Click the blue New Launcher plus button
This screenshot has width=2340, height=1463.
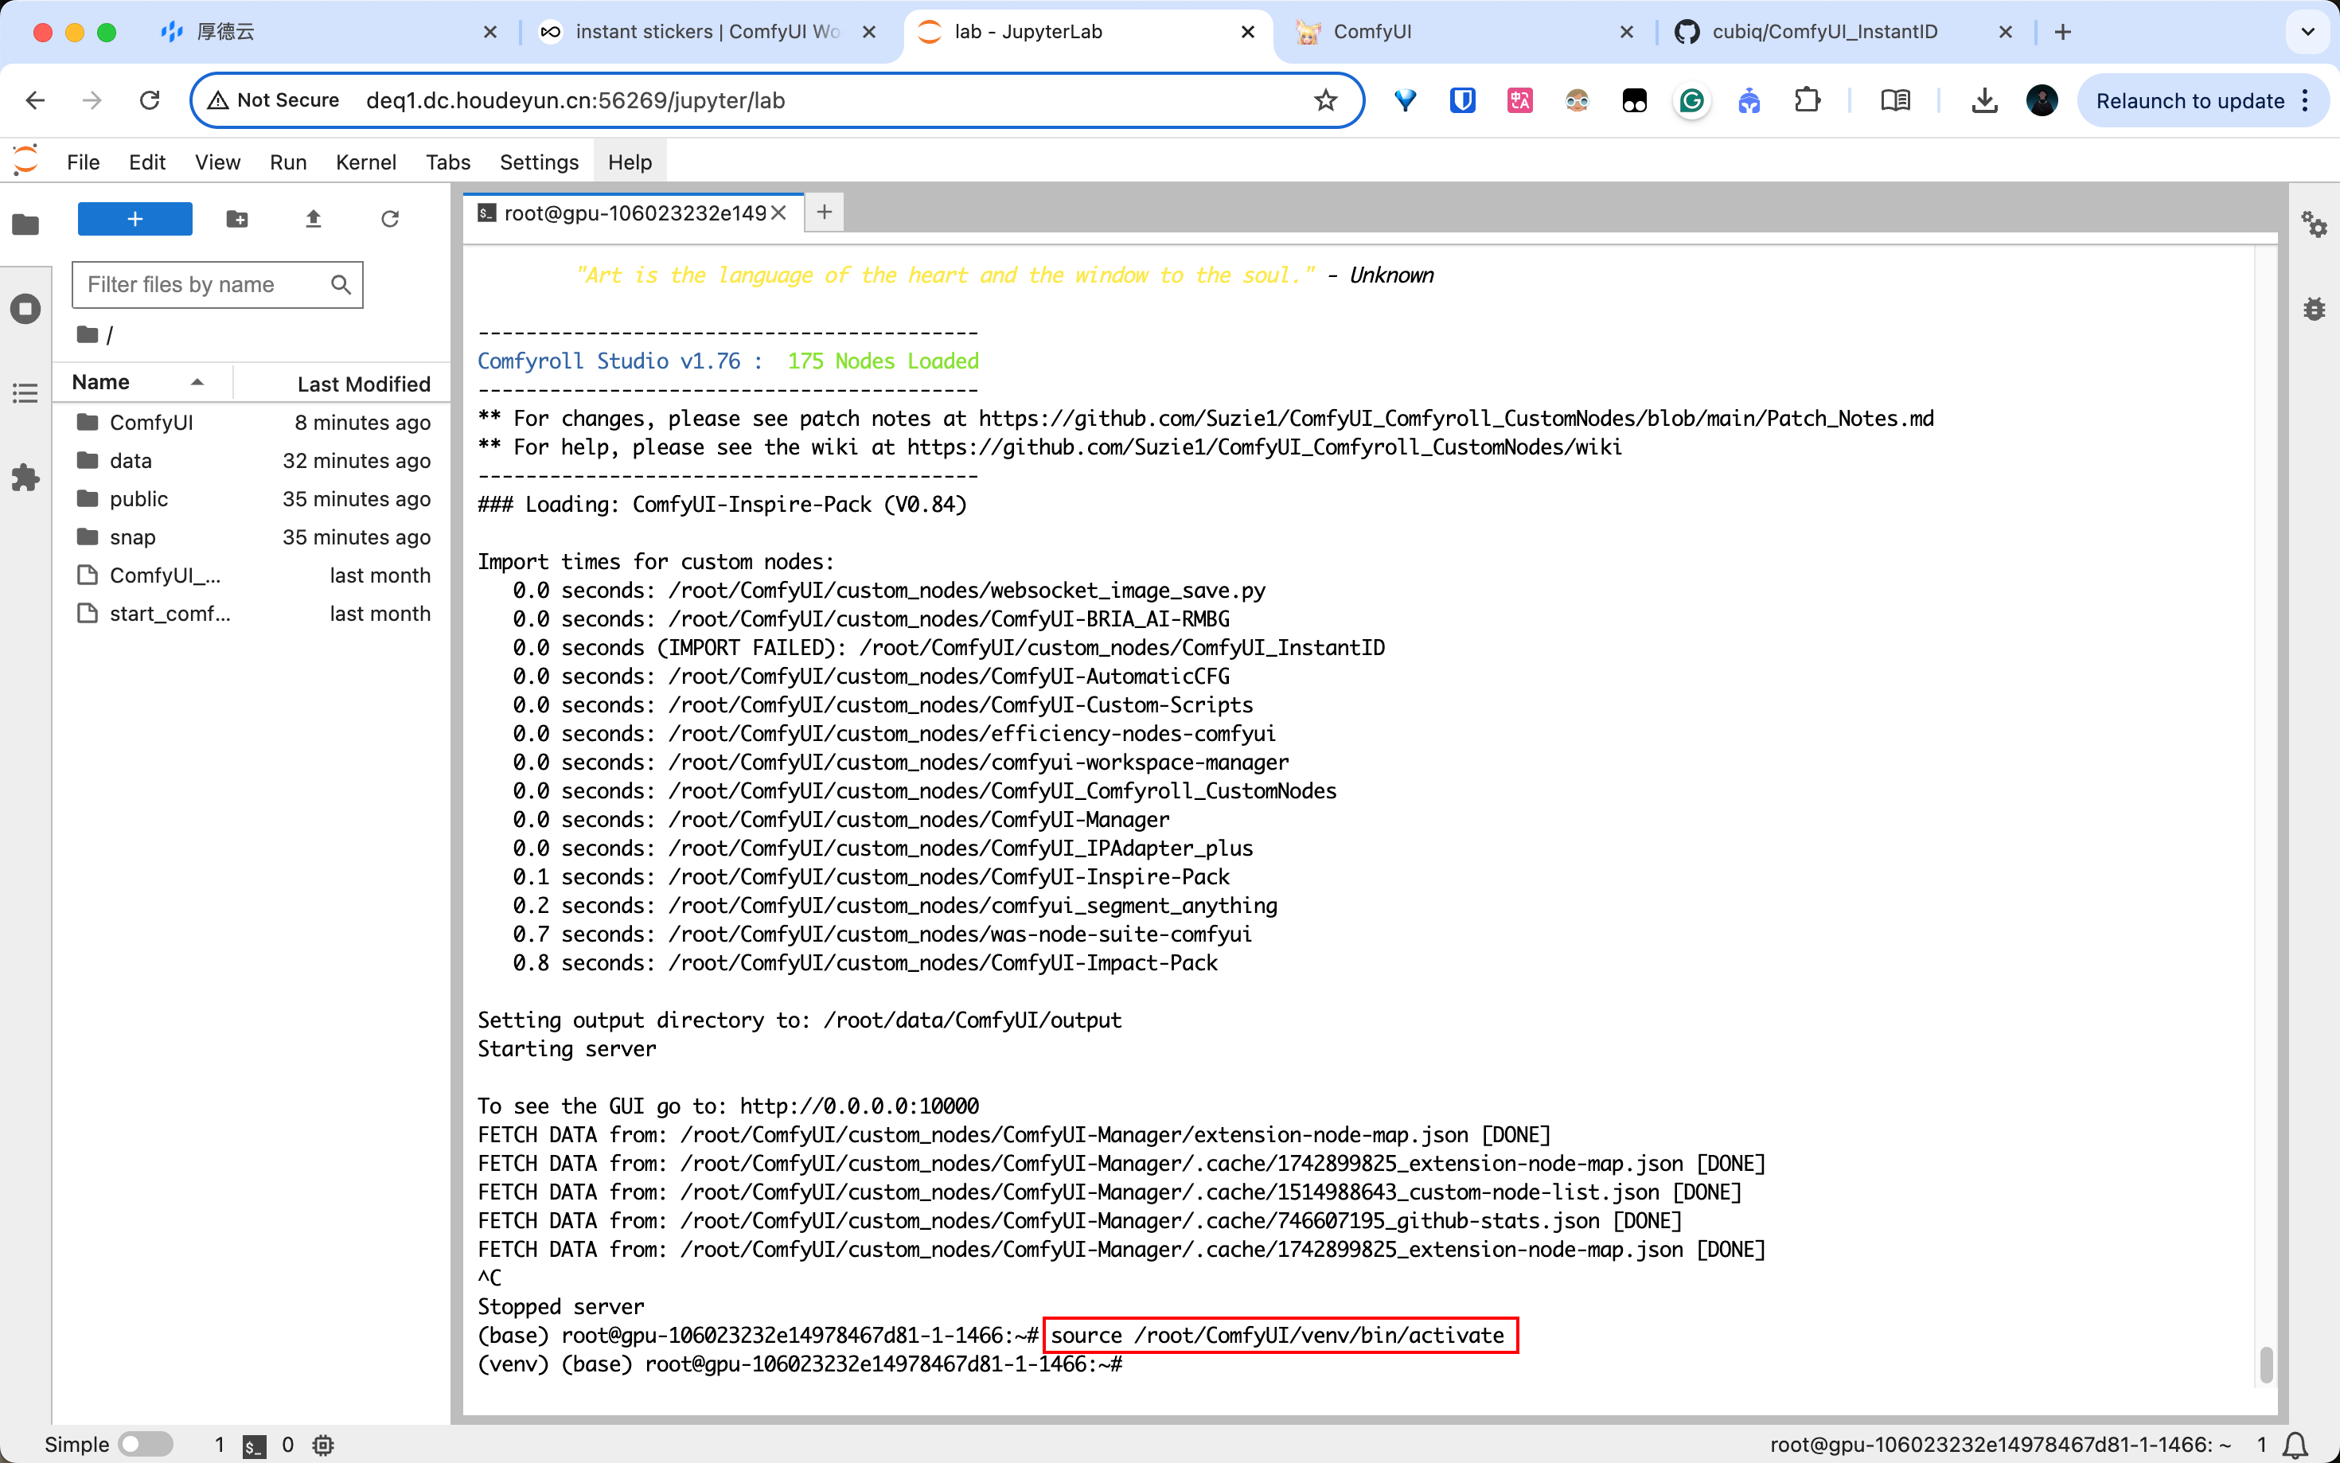tap(135, 220)
